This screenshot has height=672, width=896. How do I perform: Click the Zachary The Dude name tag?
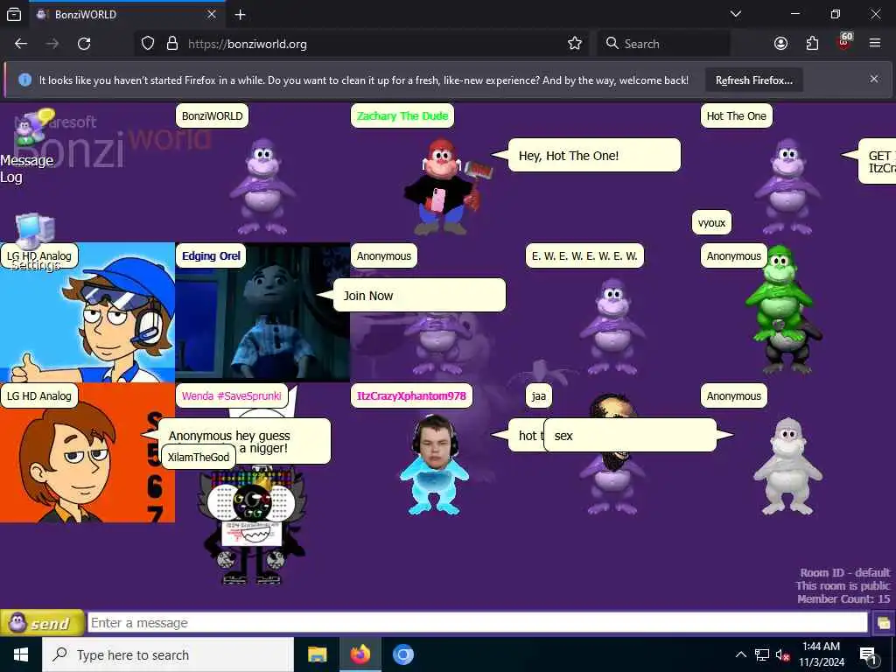coord(402,116)
